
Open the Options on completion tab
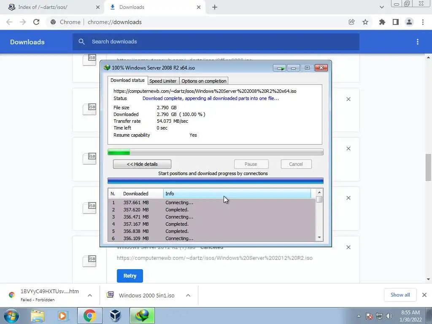[204, 81]
